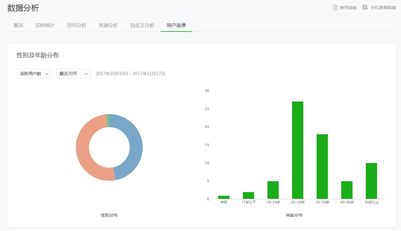
Task: Switch to the 实时统计 tab
Action: point(45,25)
